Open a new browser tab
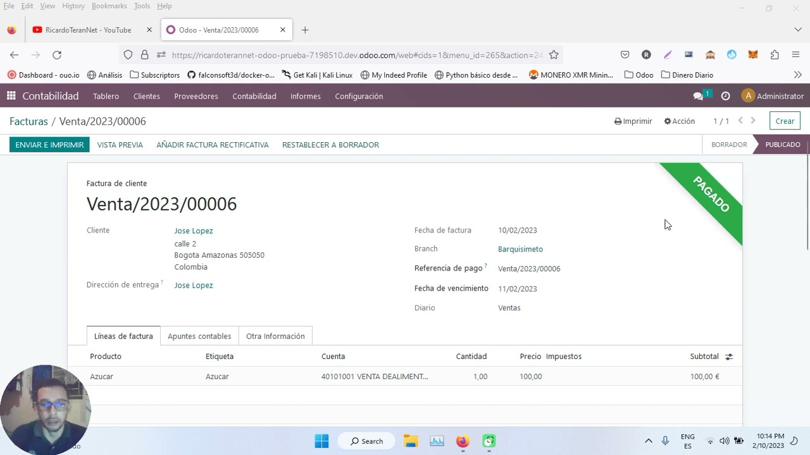Viewport: 810px width, 455px height. point(305,30)
